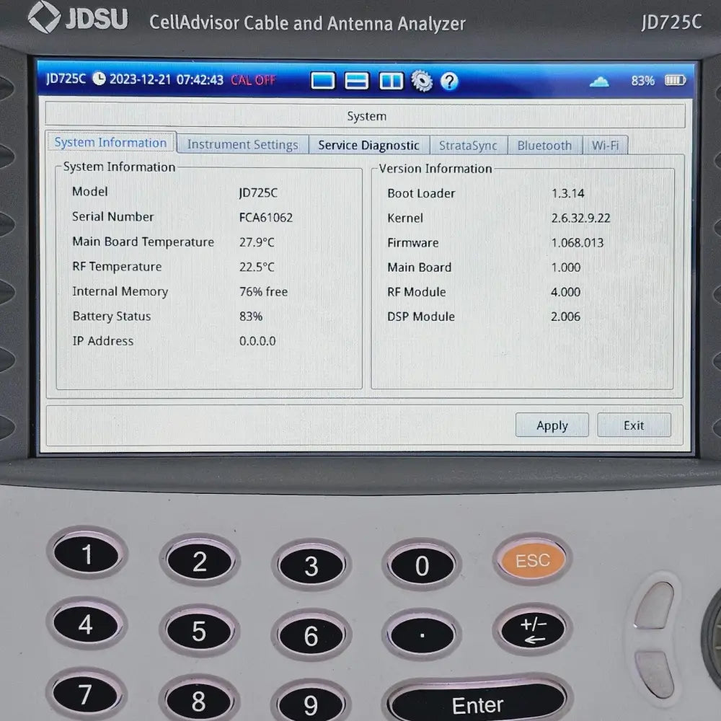Viewport: 721px width, 721px height.
Task: Select the single-window layout icon
Action: pyautogui.click(x=323, y=81)
